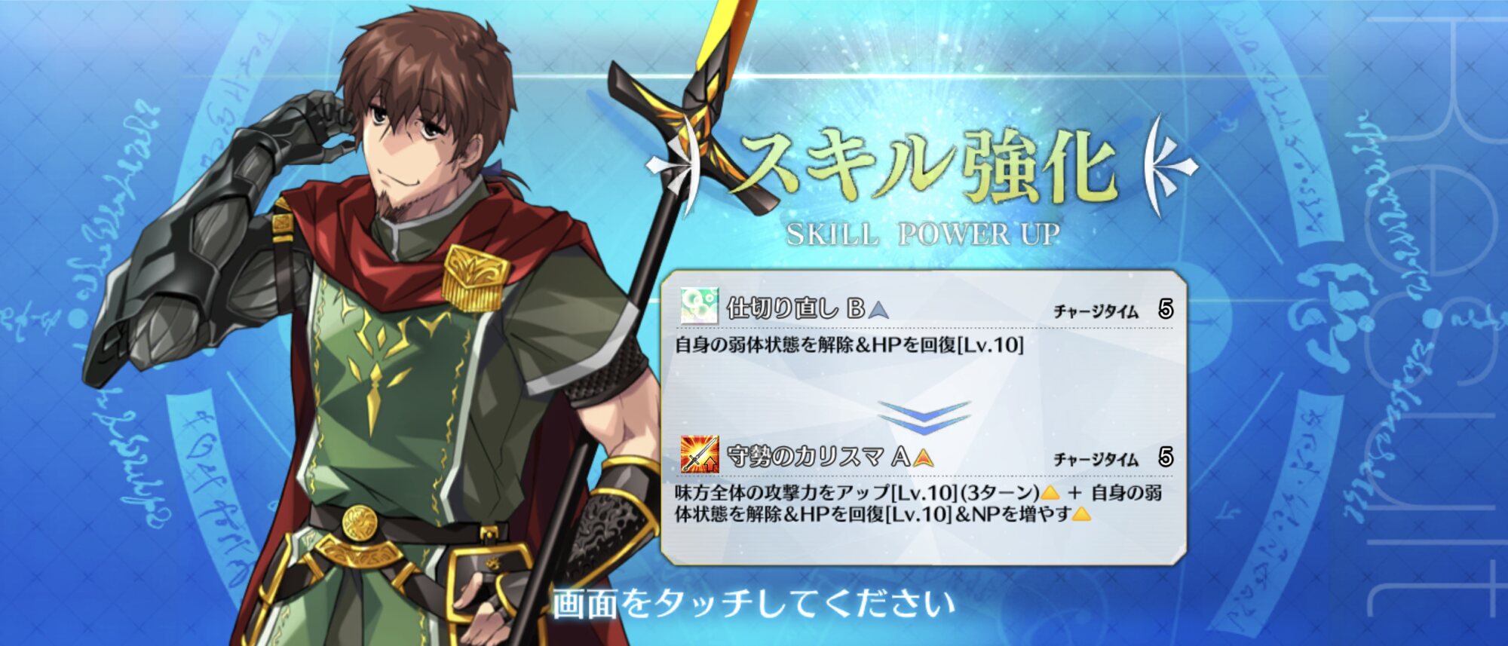Click the yellow triangle after (3ターン)
The height and width of the screenshot is (646, 1508).
coord(1050,493)
